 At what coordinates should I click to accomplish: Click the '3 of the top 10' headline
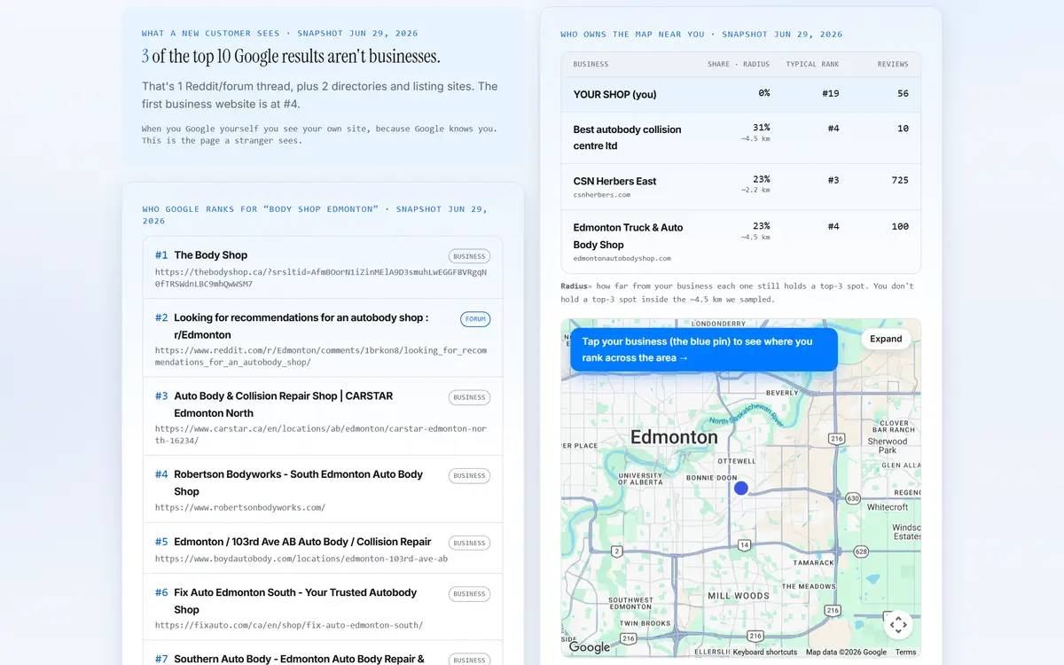coord(291,57)
